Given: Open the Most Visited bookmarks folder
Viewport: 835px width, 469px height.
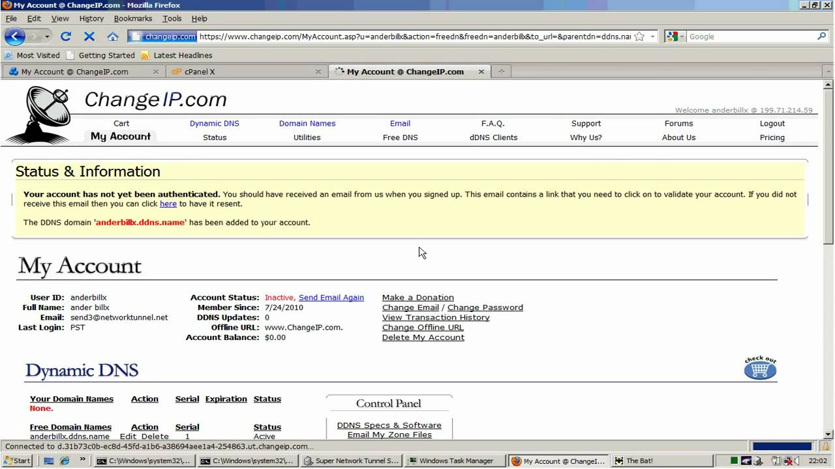Looking at the screenshot, I should [32, 55].
